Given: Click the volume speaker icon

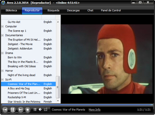Looking at the screenshot, I should click(40, 110).
